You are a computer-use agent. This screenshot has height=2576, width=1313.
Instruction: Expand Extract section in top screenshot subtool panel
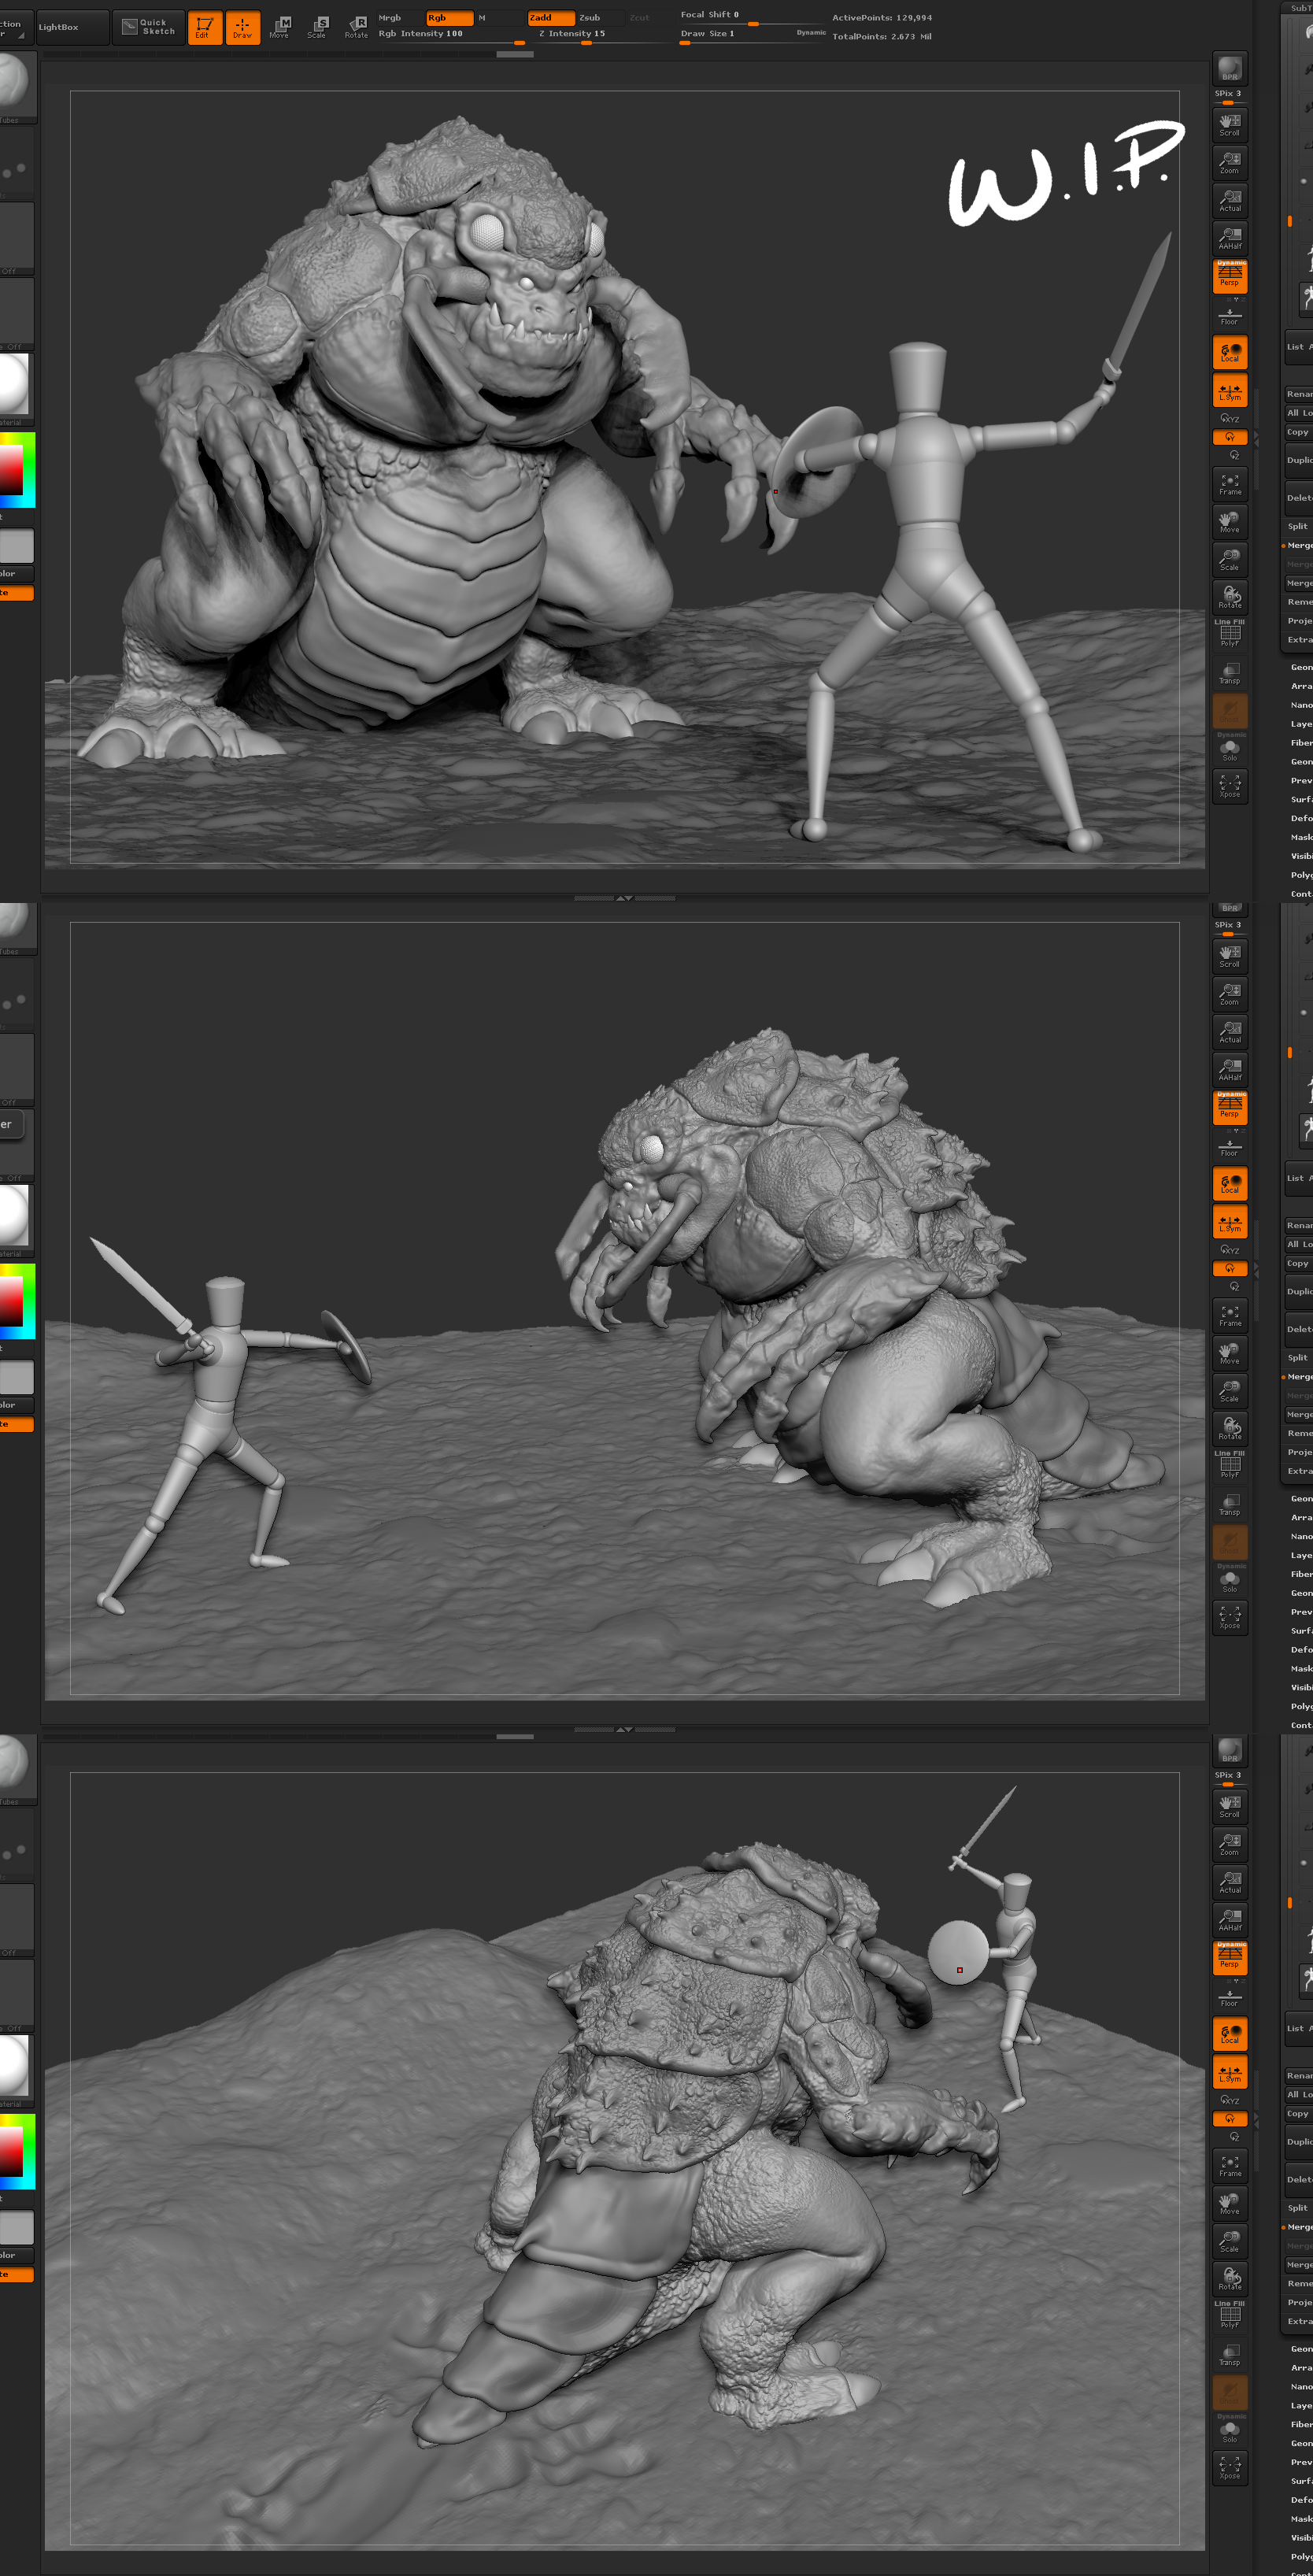point(1299,640)
